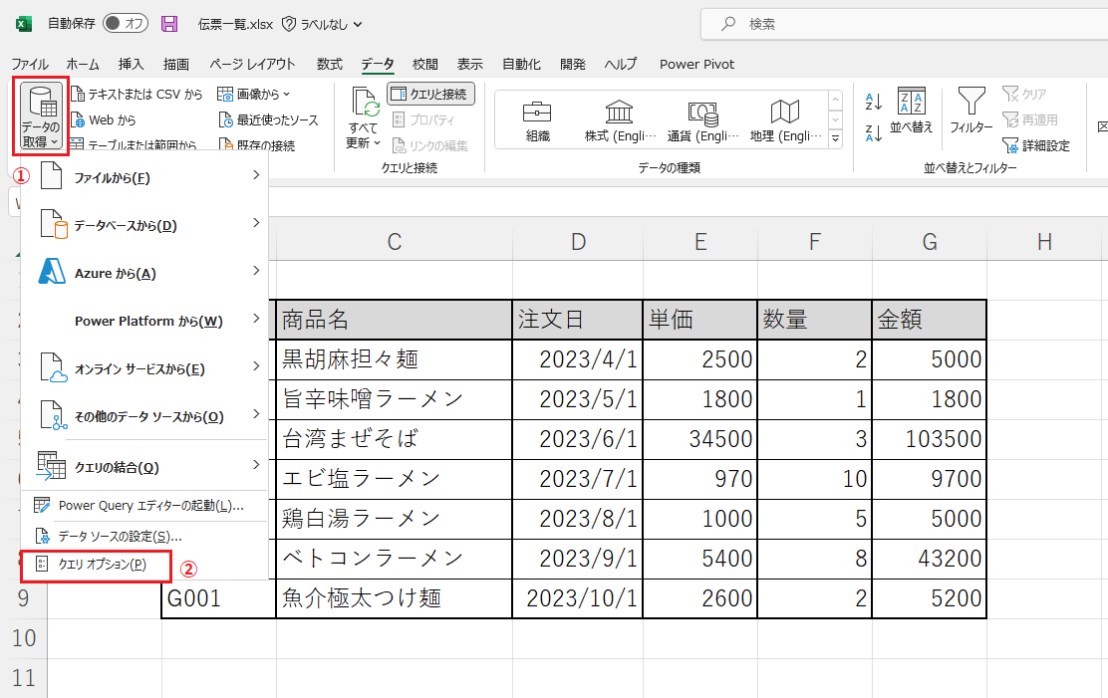
Task: Select the 通貨 currency data type icon
Action: tap(703, 112)
